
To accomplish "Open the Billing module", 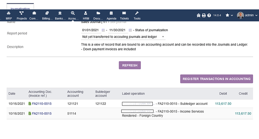I will tap(47, 15).
